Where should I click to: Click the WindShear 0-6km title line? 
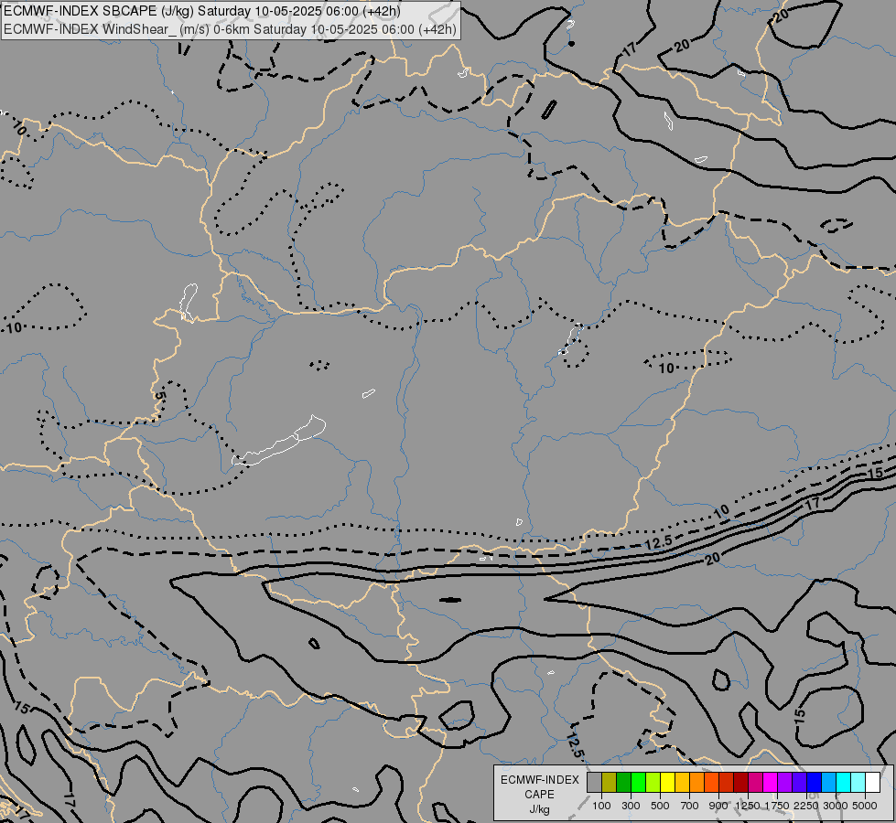(231, 29)
